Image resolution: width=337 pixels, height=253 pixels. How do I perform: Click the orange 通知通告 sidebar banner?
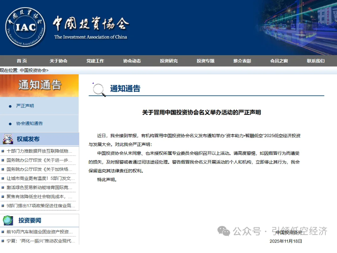click(39, 85)
